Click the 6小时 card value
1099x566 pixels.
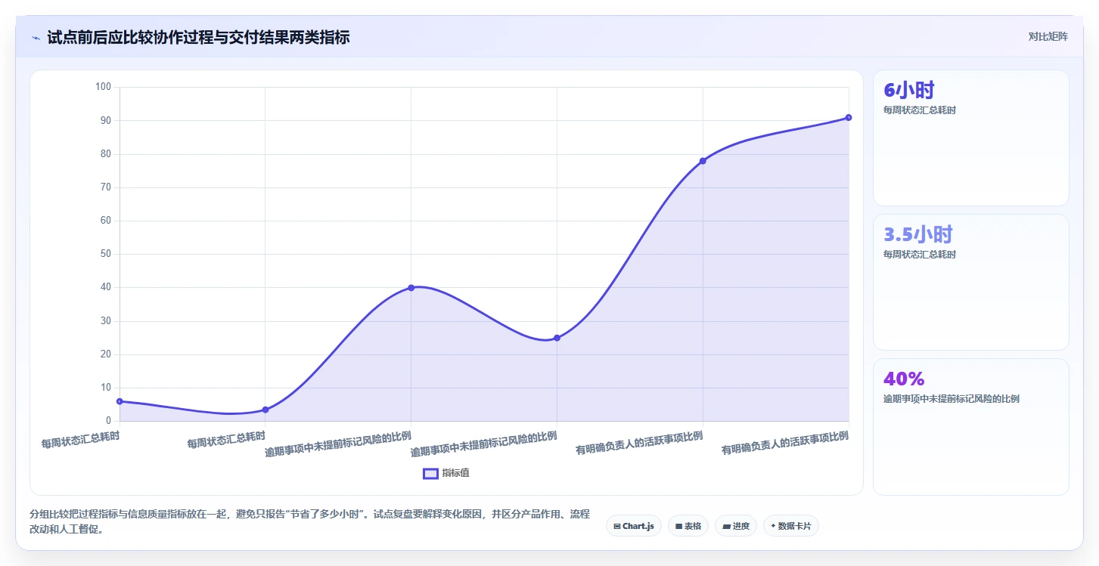click(x=909, y=91)
